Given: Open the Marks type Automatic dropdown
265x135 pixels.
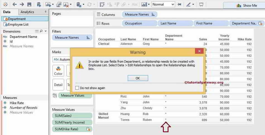Looking at the screenshot, I should (61, 60).
